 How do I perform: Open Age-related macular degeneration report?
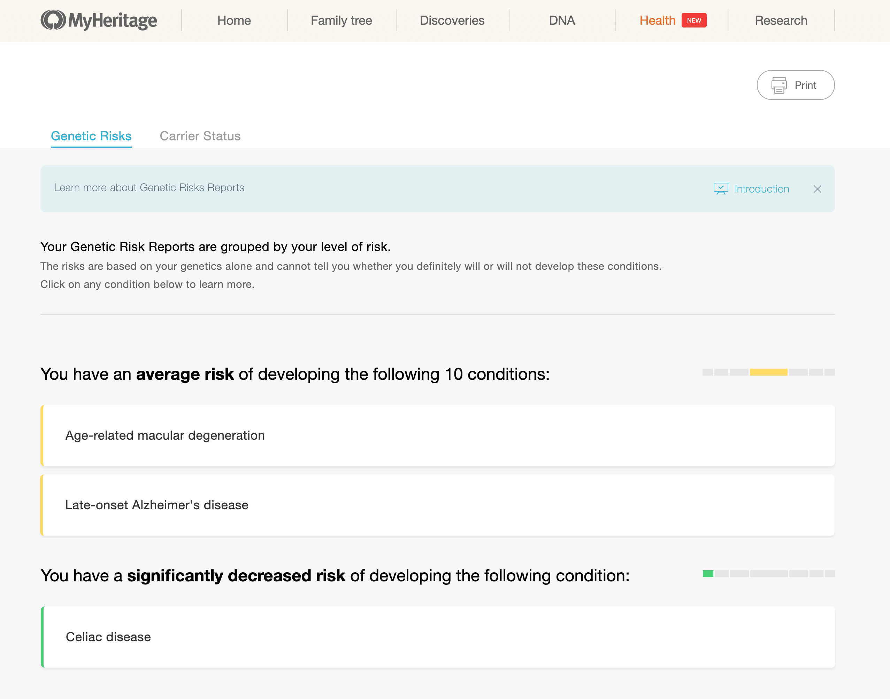[165, 435]
